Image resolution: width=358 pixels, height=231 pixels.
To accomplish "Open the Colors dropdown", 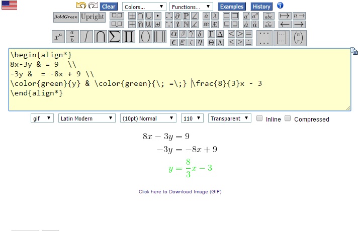I will [144, 7].
